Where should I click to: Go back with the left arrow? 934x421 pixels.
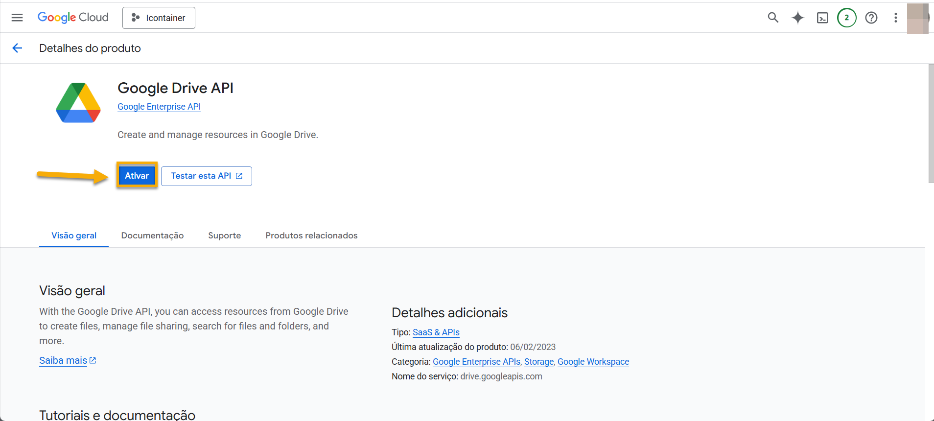click(17, 48)
